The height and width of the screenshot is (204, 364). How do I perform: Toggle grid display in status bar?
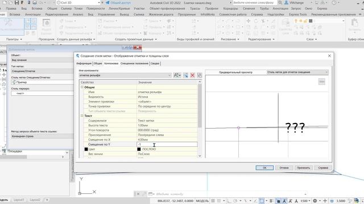[x=213, y=201]
